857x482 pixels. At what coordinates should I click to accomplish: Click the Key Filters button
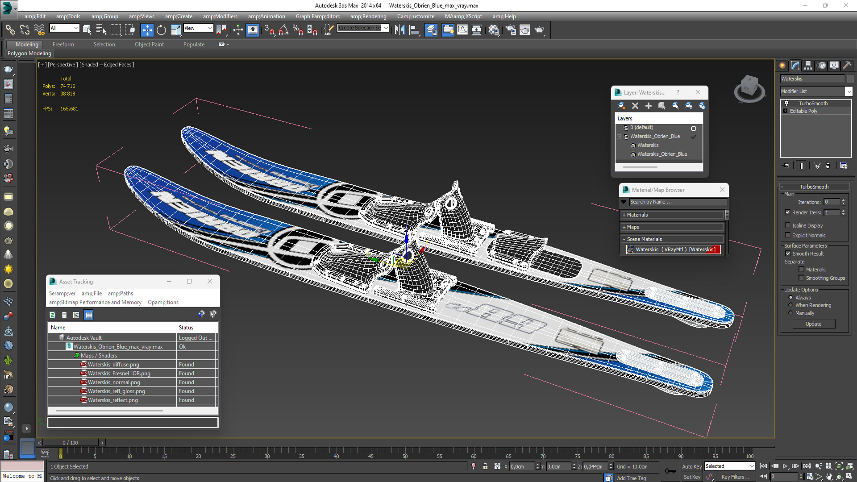point(735,477)
